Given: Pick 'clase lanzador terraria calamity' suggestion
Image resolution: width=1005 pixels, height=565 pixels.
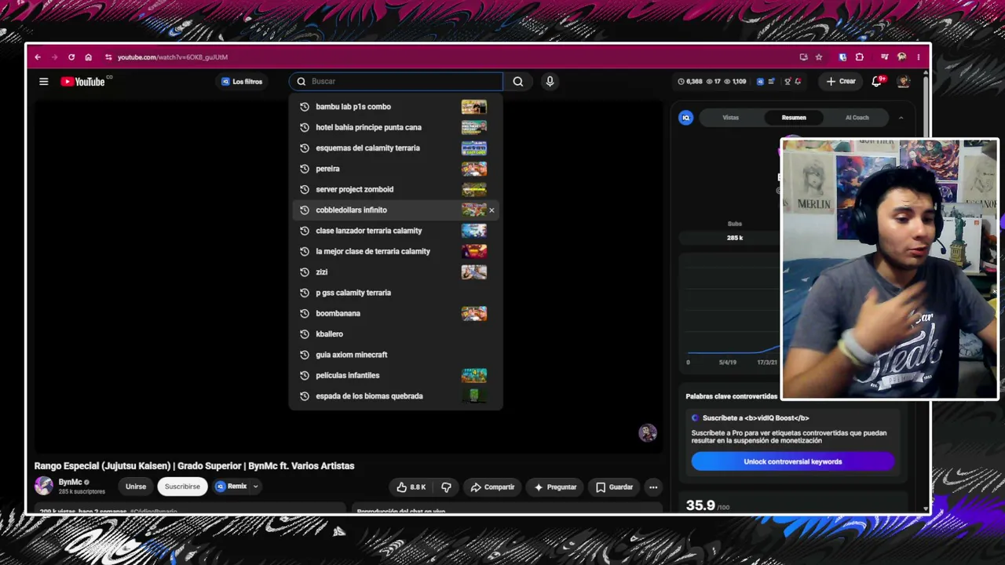Looking at the screenshot, I should coord(396,231).
